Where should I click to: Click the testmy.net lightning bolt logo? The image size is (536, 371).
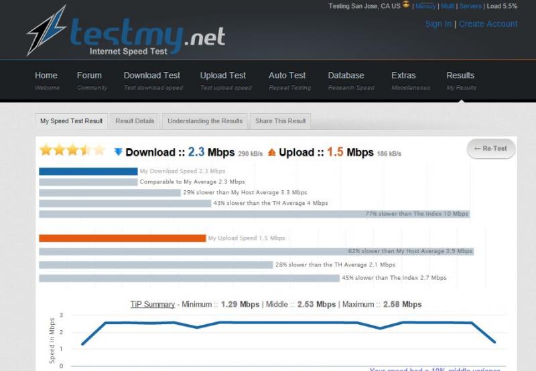click(46, 30)
